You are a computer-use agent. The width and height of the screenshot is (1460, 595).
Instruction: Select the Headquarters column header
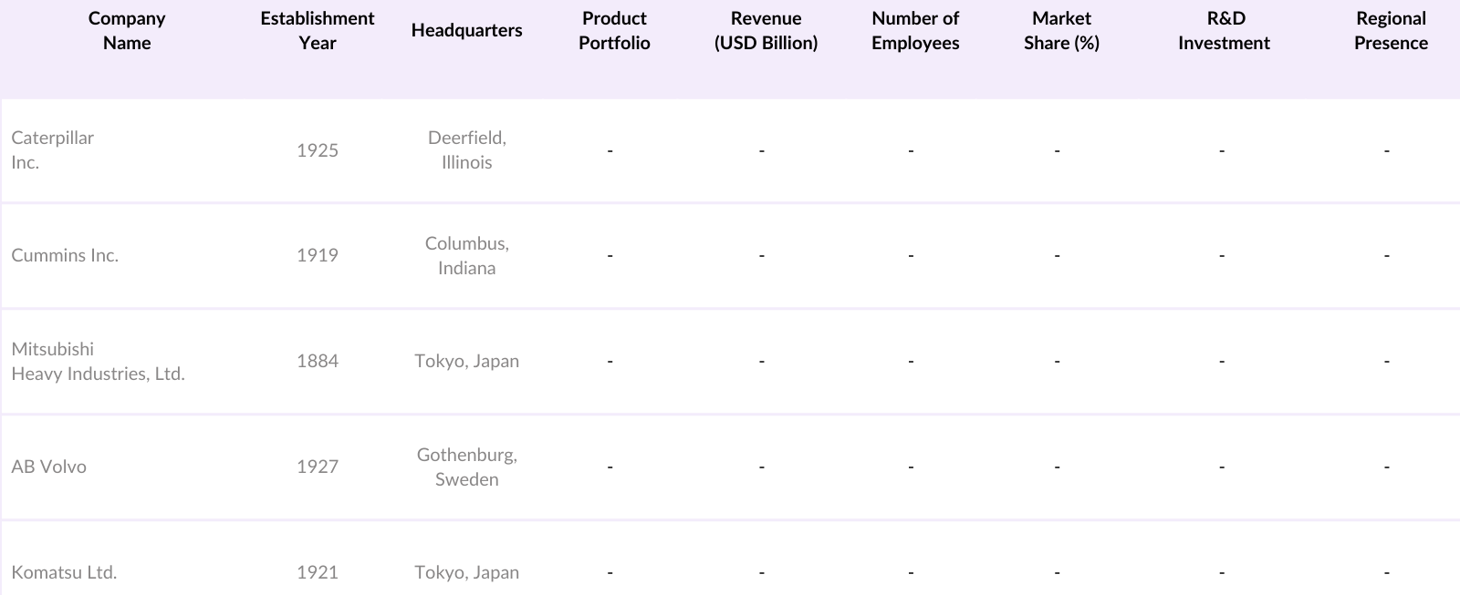466,31
